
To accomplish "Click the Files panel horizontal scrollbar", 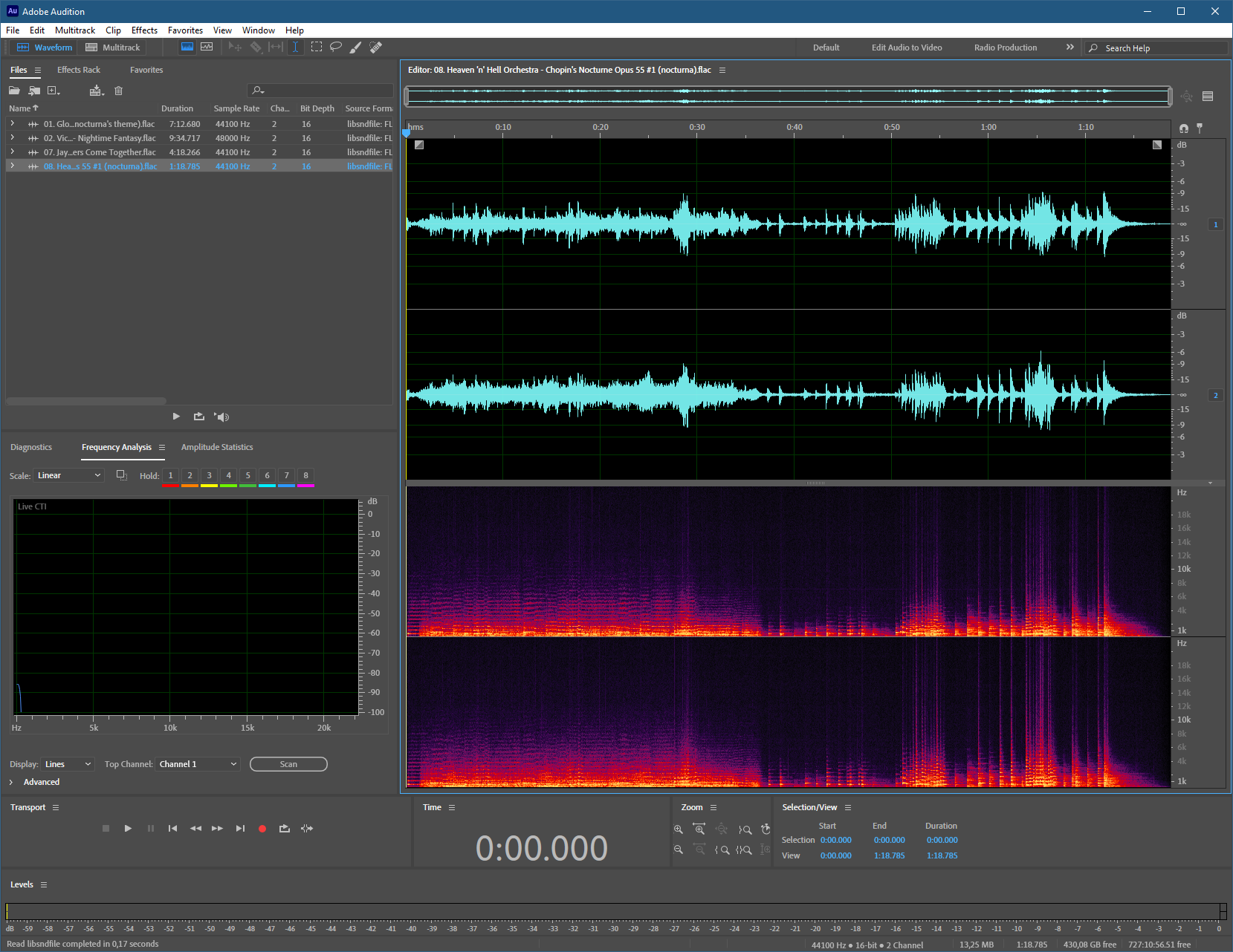I will coord(86,401).
